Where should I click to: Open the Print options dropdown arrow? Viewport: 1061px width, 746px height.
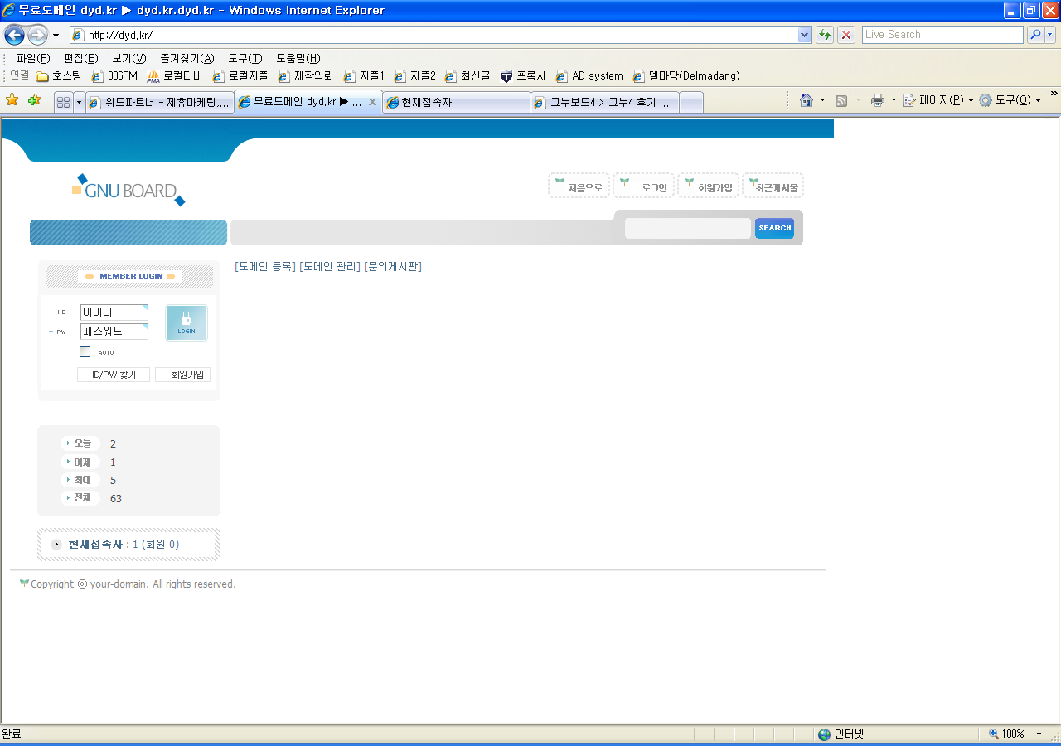[893, 100]
